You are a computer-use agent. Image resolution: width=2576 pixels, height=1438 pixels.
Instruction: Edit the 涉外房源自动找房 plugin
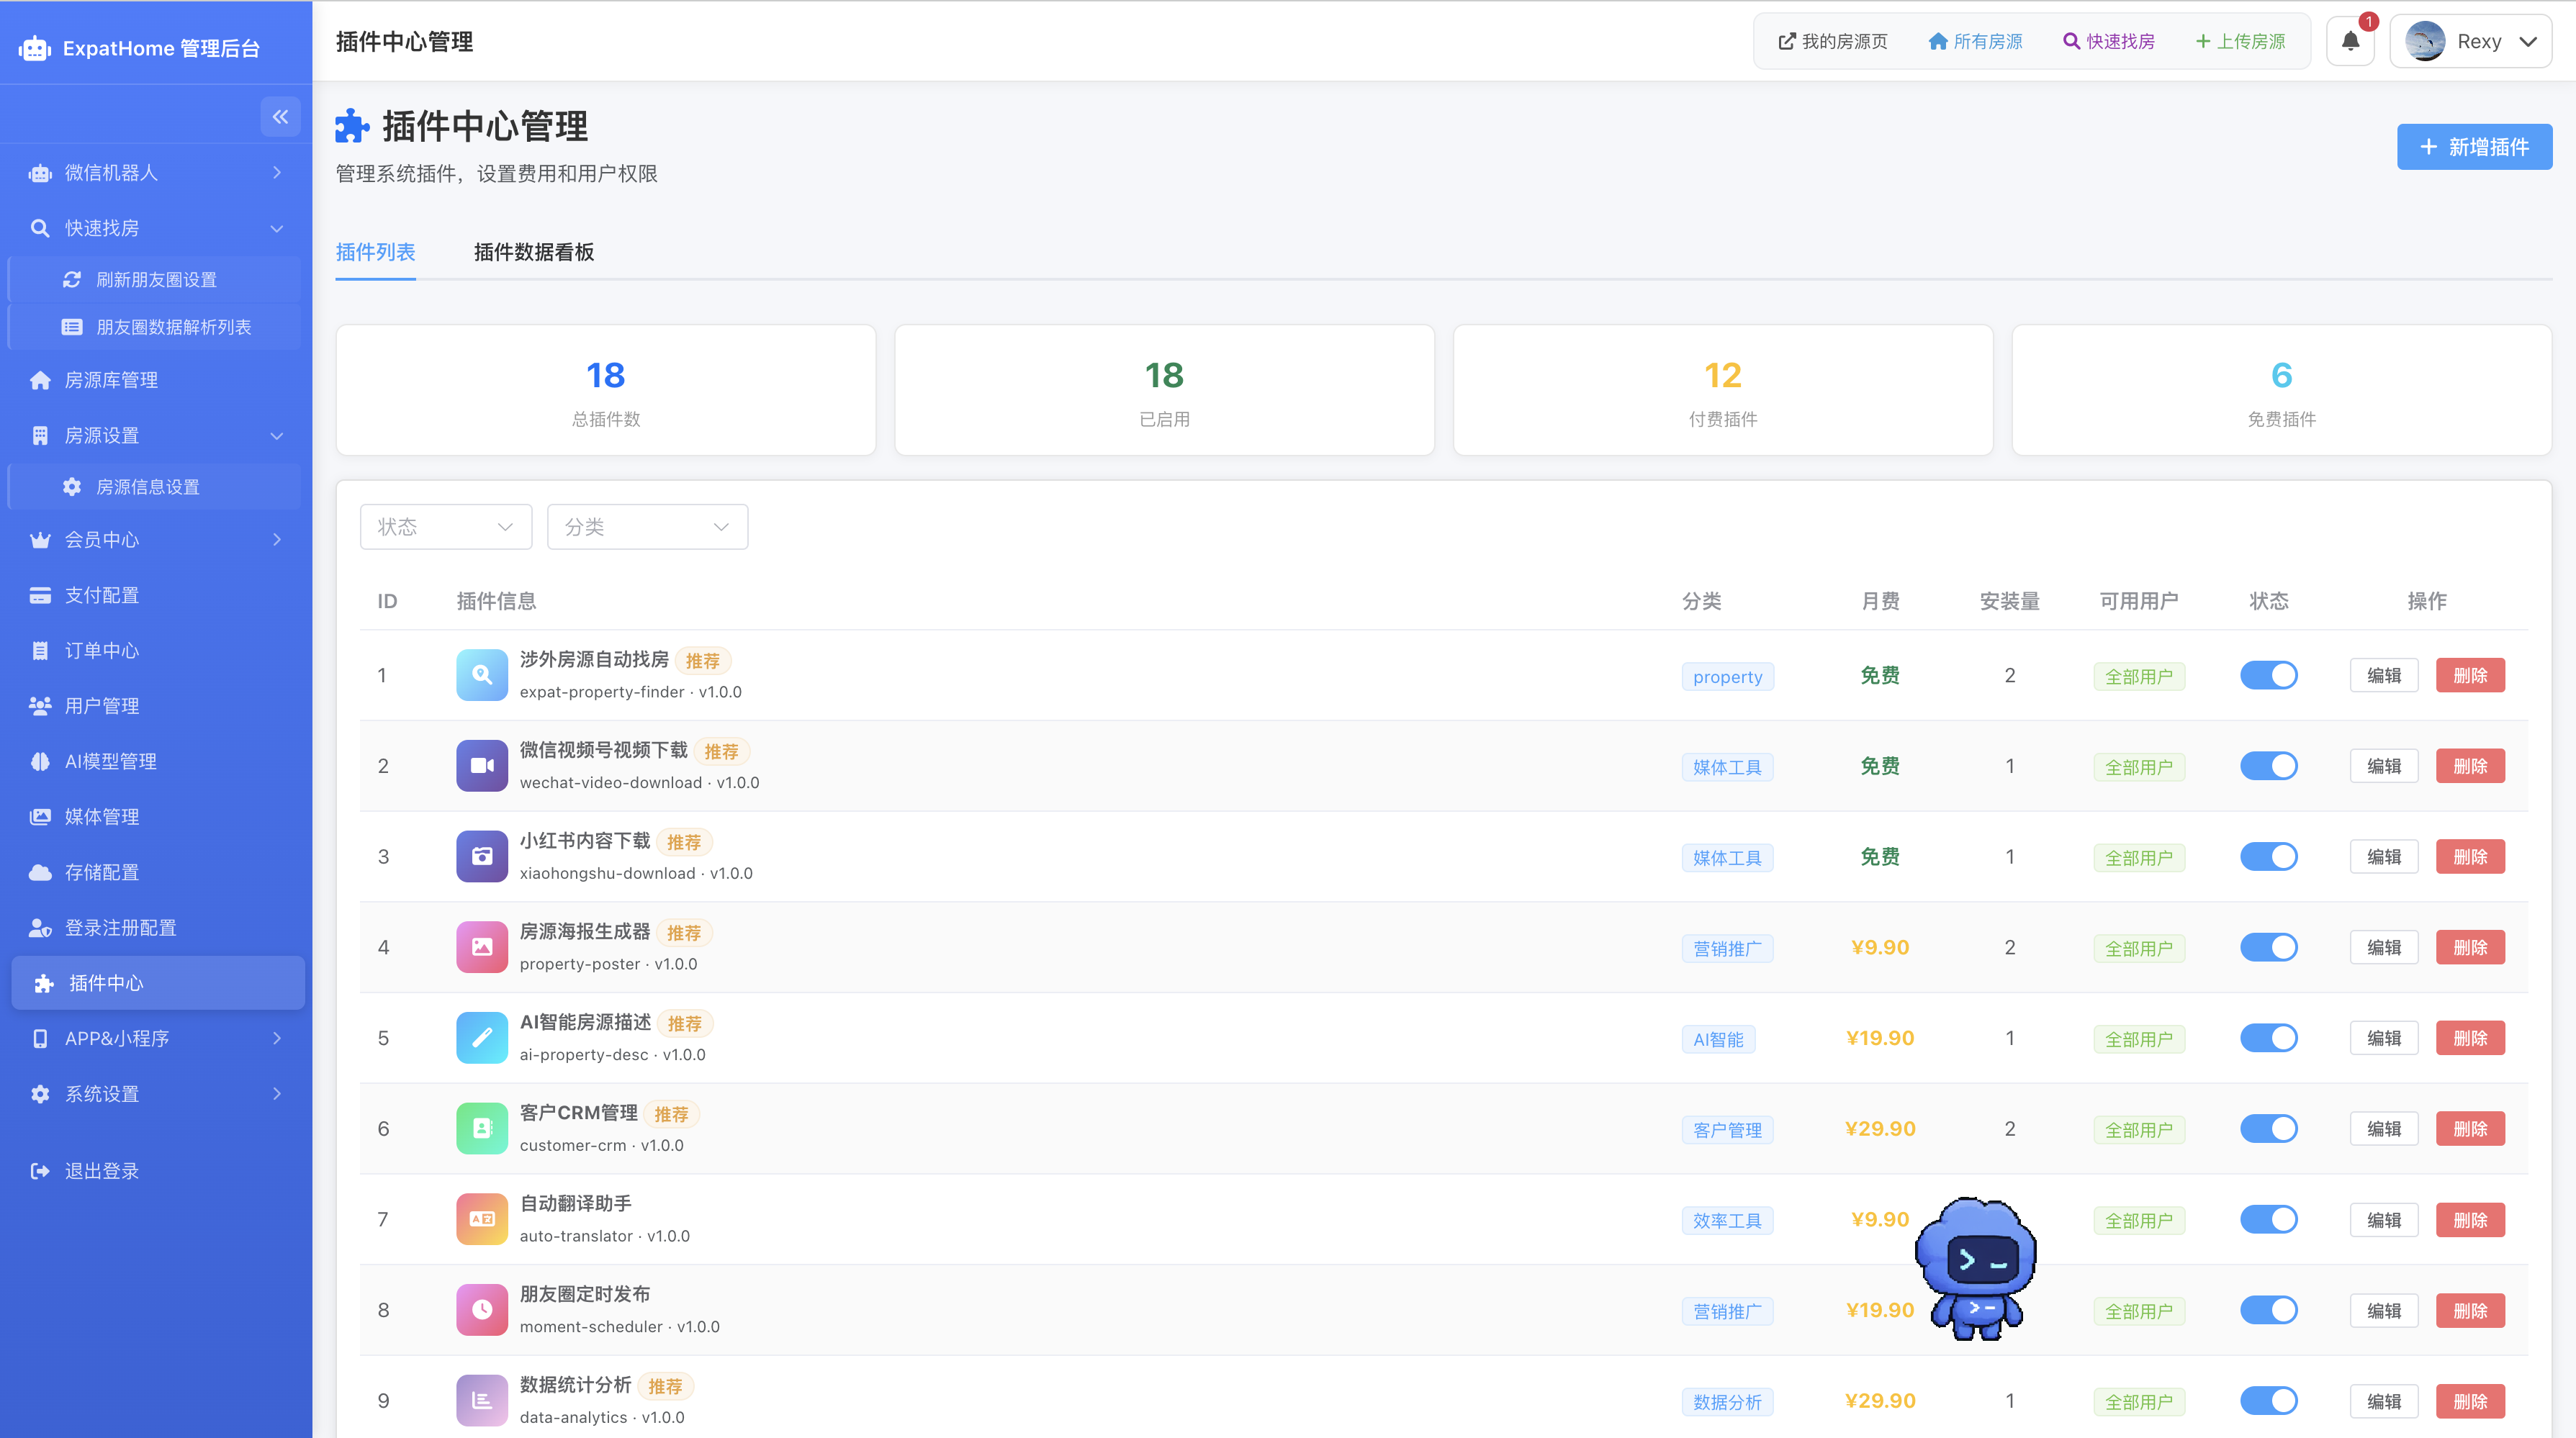(x=2384, y=675)
